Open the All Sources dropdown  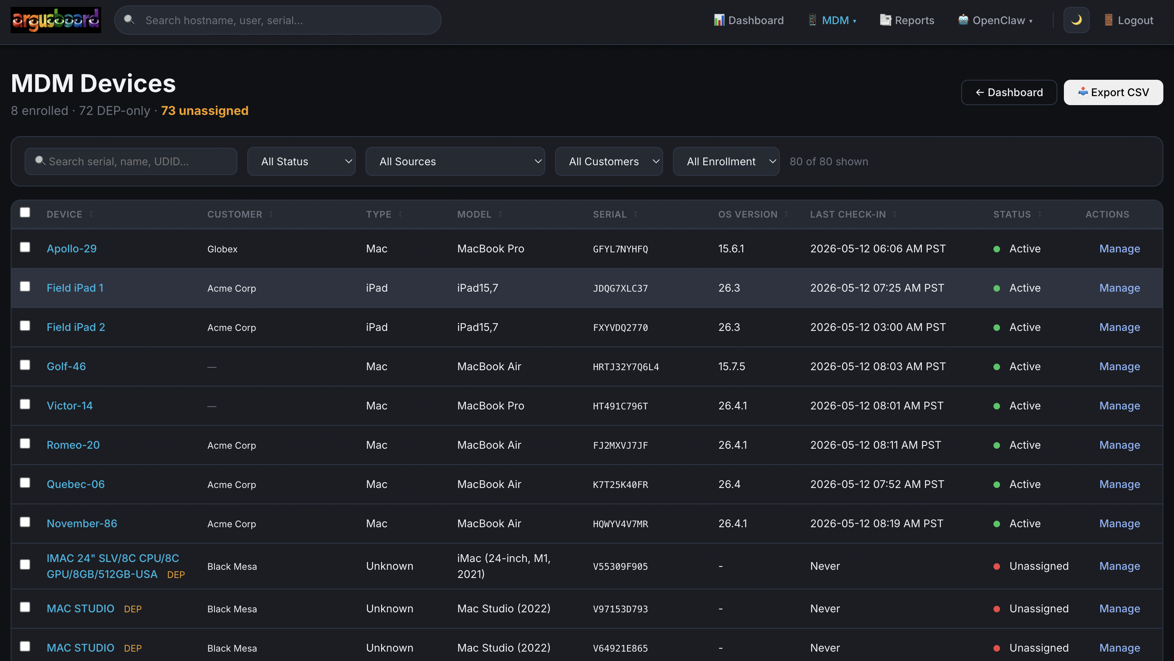point(455,161)
